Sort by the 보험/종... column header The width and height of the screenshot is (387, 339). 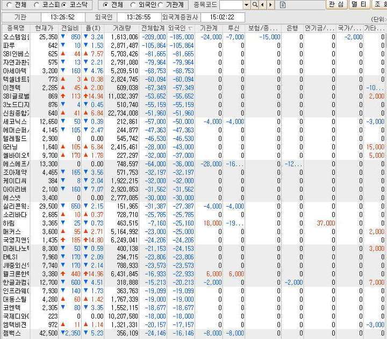click(x=263, y=28)
